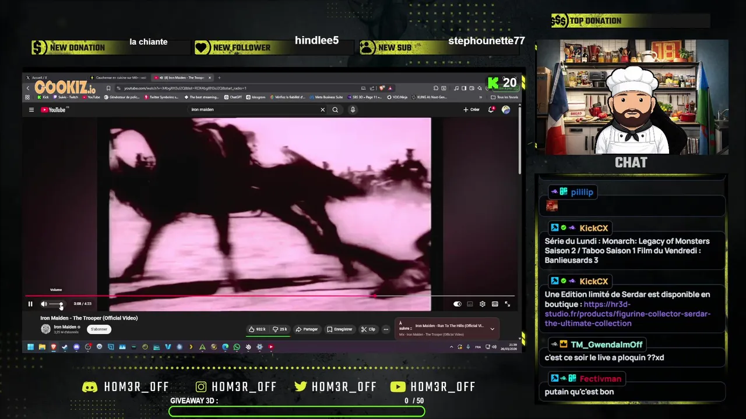
Task: Go to the YouTube home logo
Action: [54, 109]
